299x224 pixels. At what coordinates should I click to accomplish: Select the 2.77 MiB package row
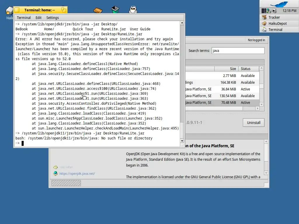pyautogui.click(x=222, y=76)
